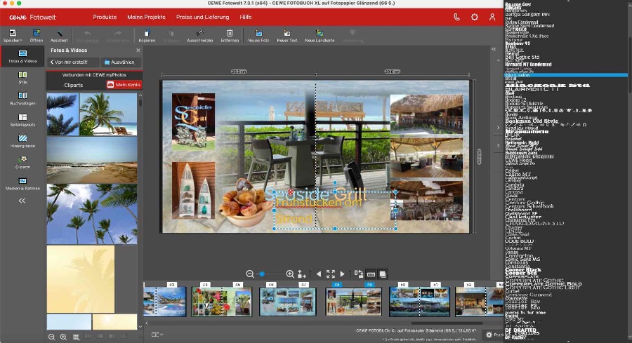Adjust the canvas zoom slider handle
This screenshot has width=632, height=343.
pos(262,274)
